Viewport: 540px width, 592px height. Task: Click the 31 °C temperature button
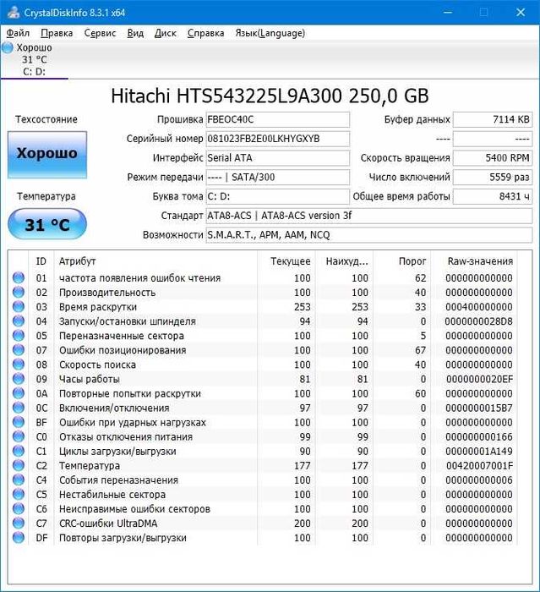pyautogui.click(x=47, y=224)
